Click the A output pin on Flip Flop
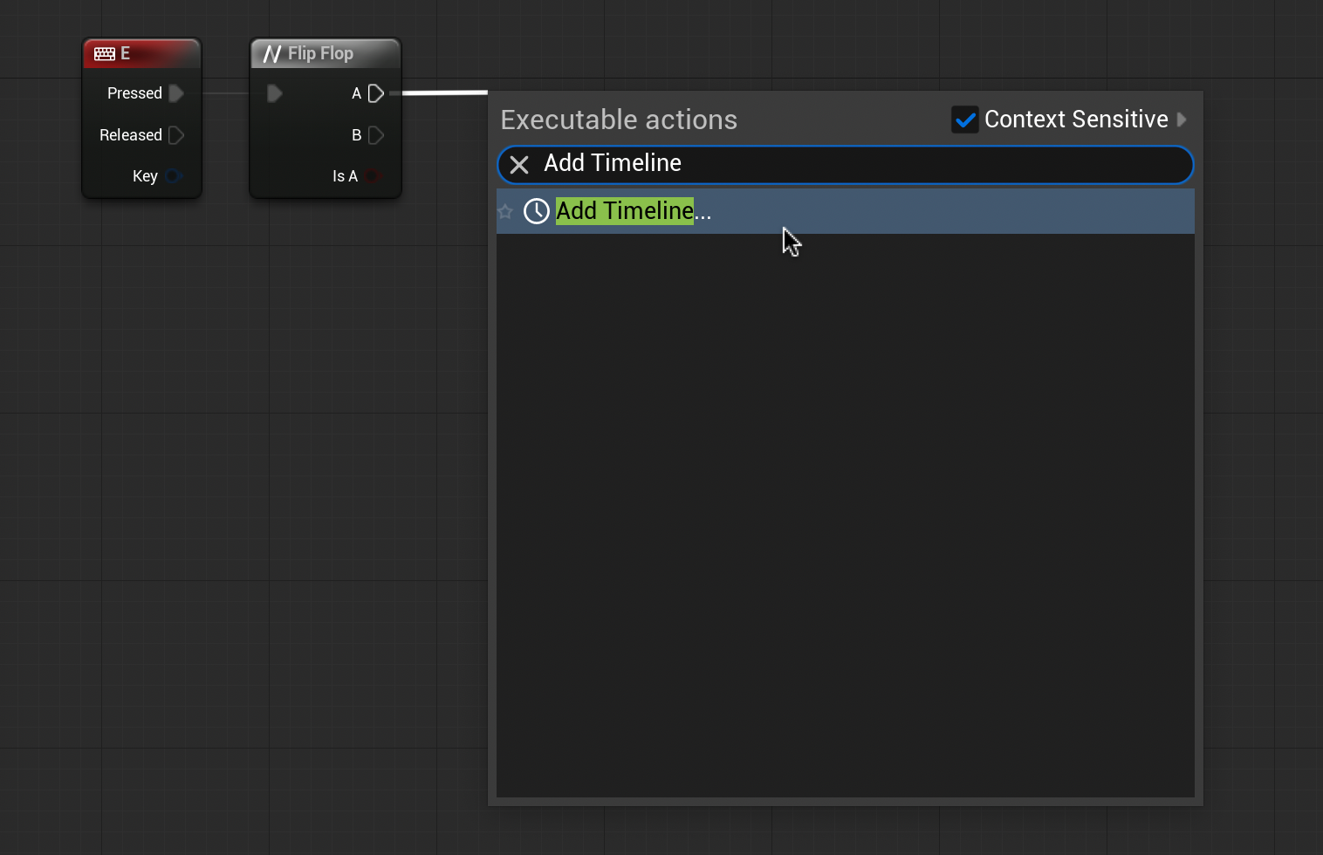 (376, 93)
